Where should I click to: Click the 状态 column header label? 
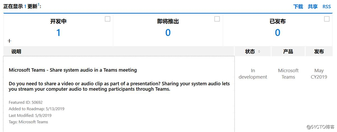pyautogui.click(x=250, y=51)
